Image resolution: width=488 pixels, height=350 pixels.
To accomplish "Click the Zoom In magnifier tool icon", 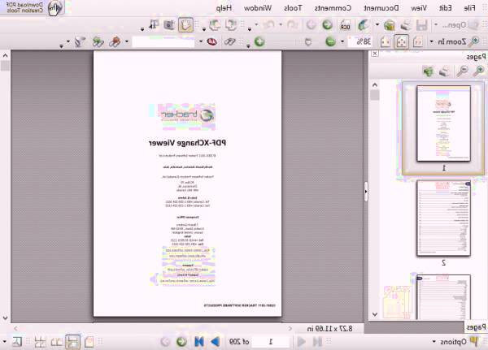I will 474,41.
